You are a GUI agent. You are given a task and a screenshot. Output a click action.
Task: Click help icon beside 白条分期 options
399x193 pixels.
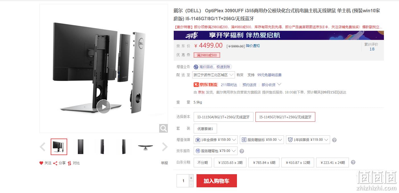pyautogui.click(x=353, y=162)
